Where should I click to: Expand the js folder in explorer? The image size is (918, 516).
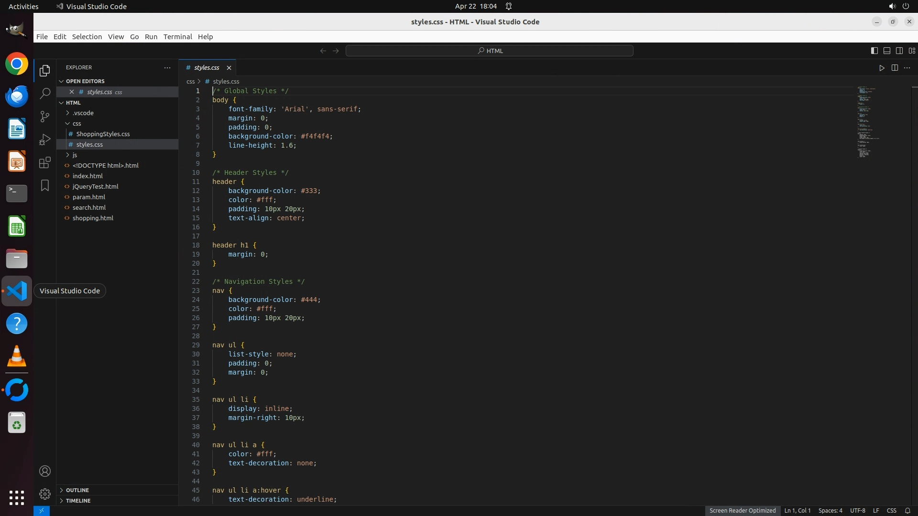tap(75, 155)
